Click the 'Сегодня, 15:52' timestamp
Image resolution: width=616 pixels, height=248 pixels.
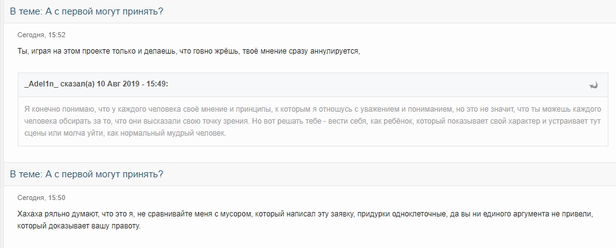41,35
